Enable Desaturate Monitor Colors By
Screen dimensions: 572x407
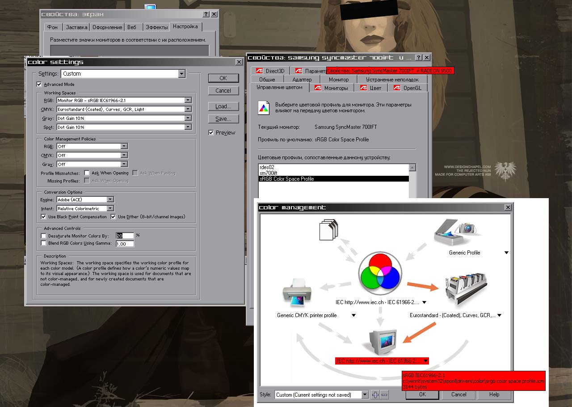coord(44,236)
